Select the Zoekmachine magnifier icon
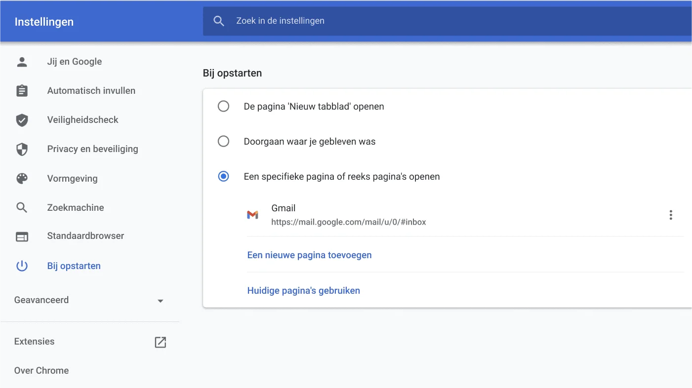 [x=22, y=207]
